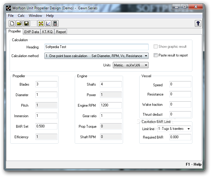The image size is (211, 177).
Task: Click the question mark help icon
Action: pyautogui.click(x=198, y=23)
